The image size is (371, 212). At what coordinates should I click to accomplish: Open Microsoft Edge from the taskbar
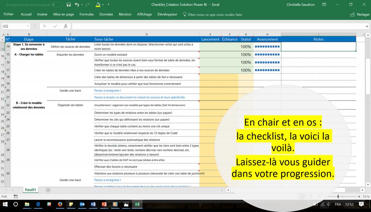pos(38,204)
